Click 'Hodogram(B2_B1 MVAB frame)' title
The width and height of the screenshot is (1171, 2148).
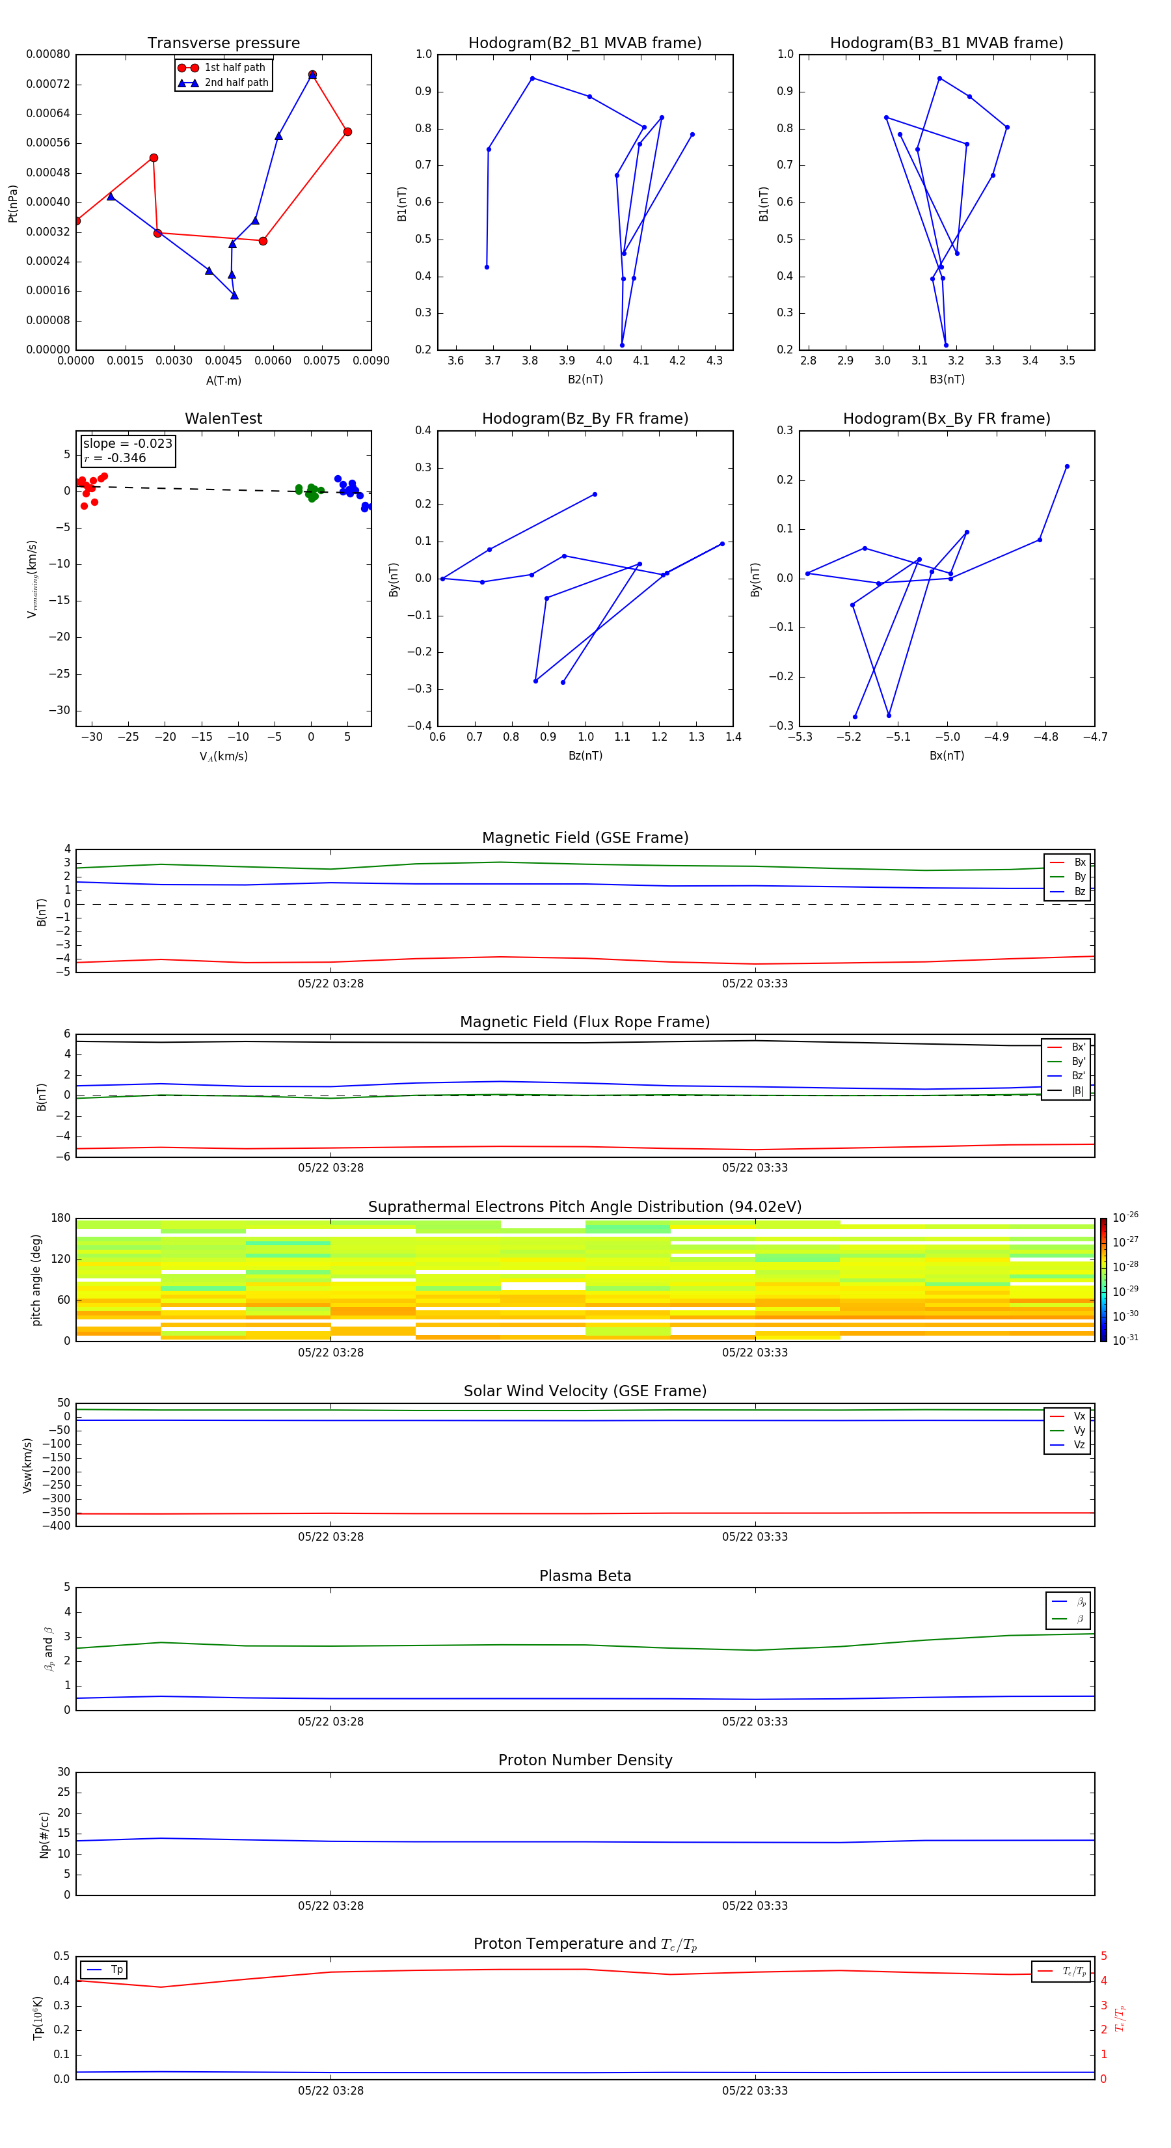(x=585, y=42)
